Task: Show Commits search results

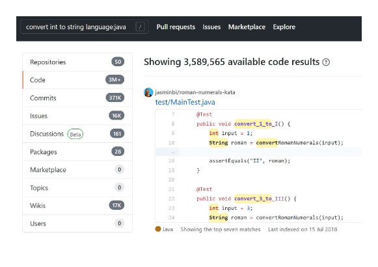Action: click(77, 98)
